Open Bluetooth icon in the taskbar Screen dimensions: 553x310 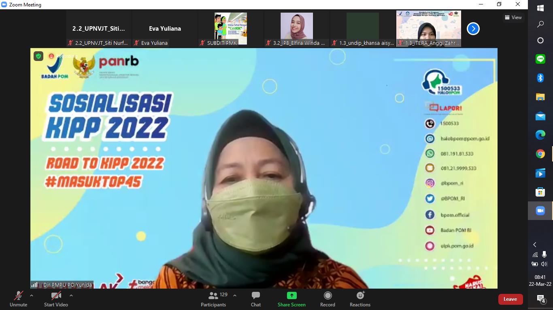click(540, 78)
